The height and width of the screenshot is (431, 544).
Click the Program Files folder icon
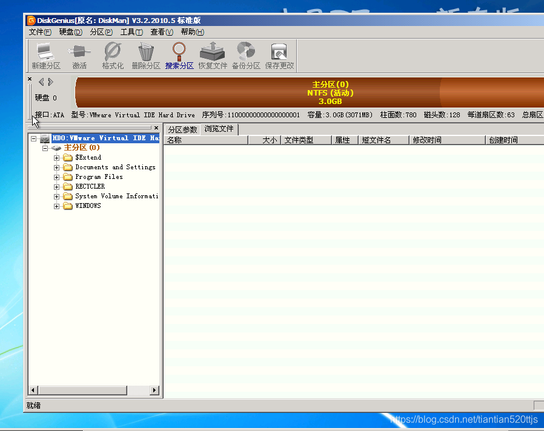tap(68, 177)
